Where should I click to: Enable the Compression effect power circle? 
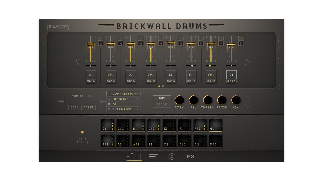pos(109,94)
